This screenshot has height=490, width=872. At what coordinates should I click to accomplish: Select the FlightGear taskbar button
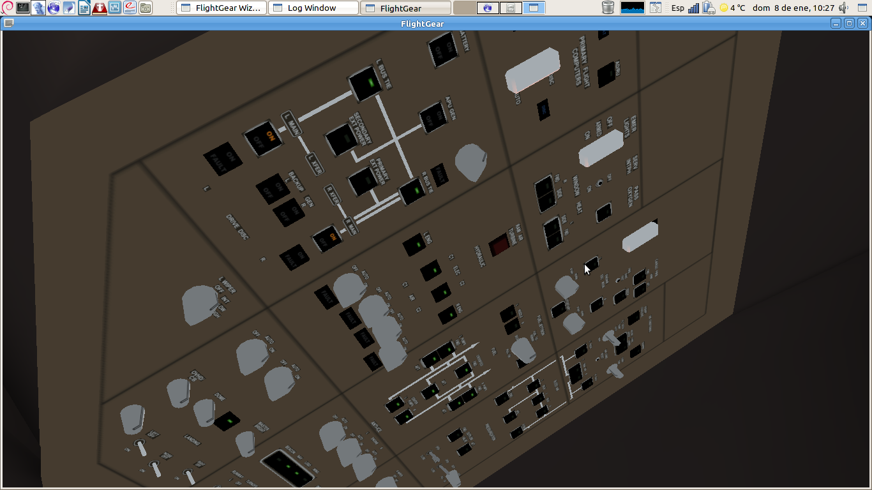point(405,8)
